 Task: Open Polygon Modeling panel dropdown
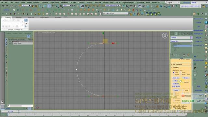(15, 30)
